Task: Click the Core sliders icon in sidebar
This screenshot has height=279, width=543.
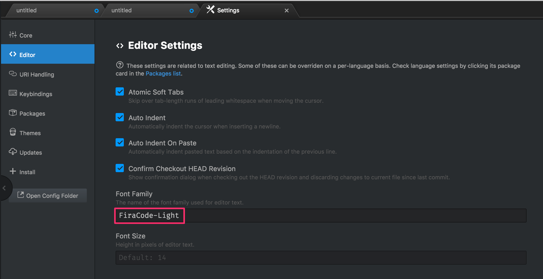Action: pyautogui.click(x=13, y=35)
